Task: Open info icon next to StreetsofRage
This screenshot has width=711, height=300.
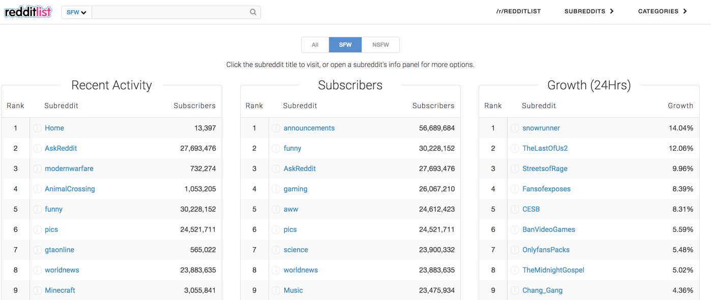Action: [515, 169]
